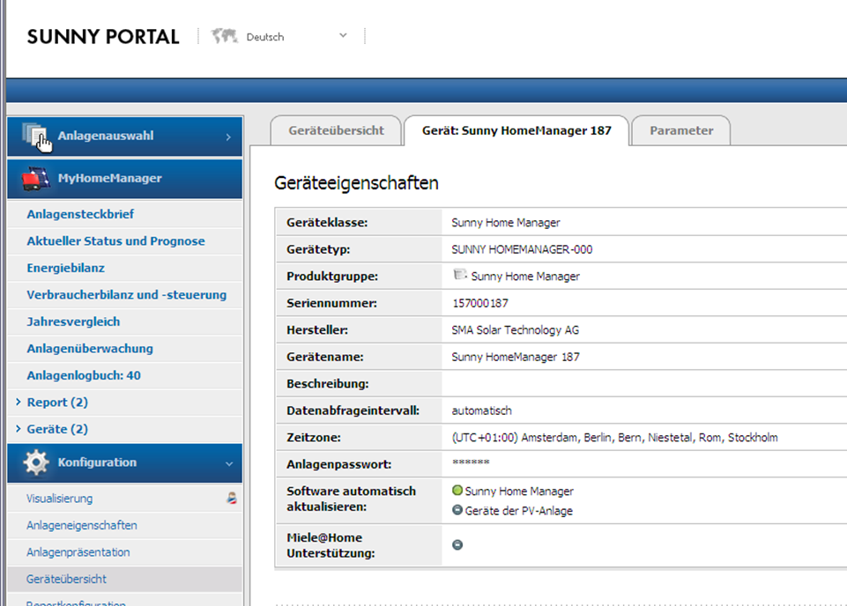Click the Produktgruppe label
The image size is (847, 606).
point(332,277)
